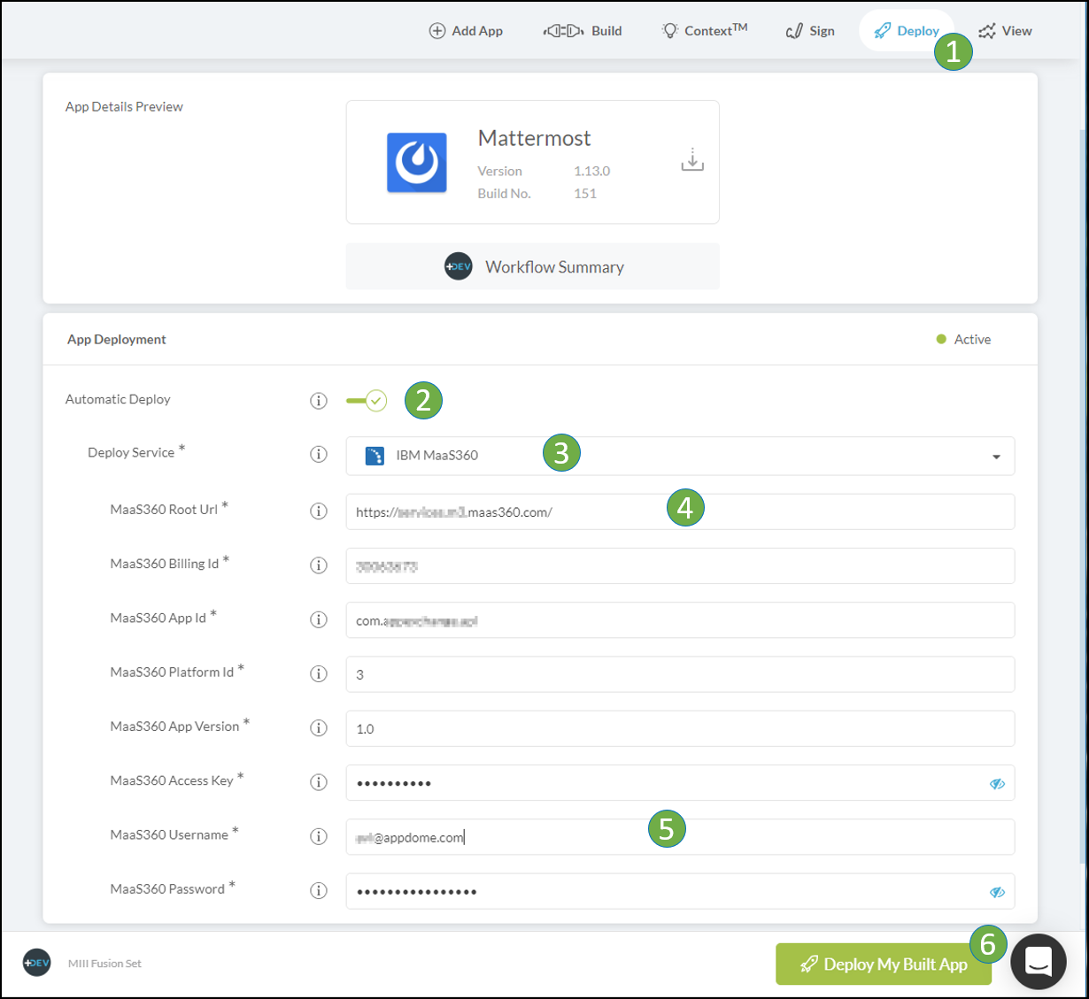Screen dimensions: 1089x999
Task: Switch to the Build tab
Action: coord(583,31)
